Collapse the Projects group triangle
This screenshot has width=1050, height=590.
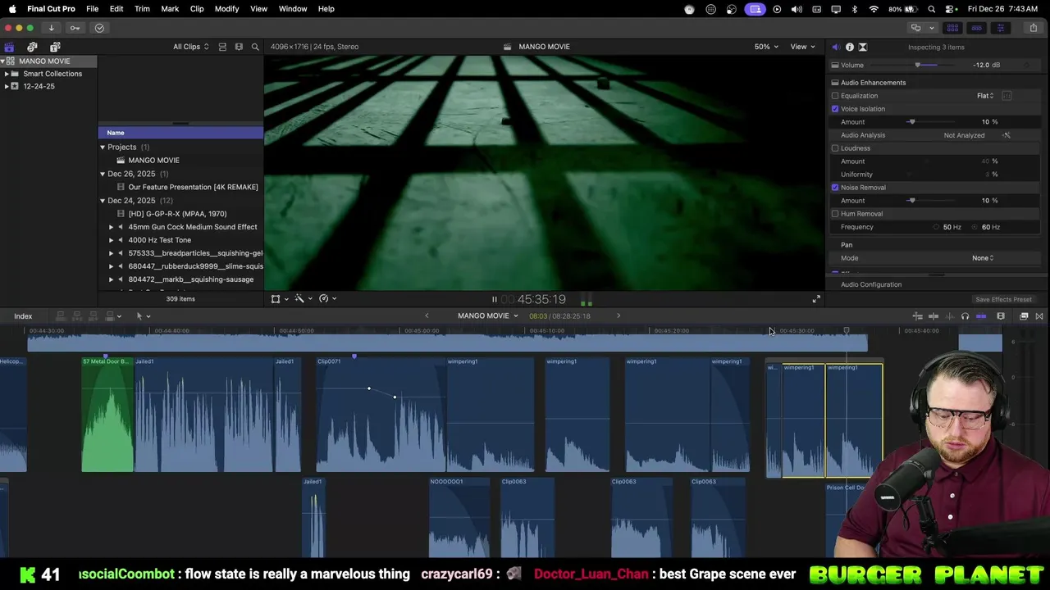[103, 147]
